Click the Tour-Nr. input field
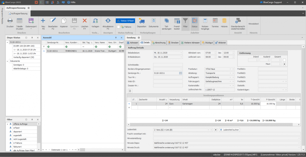 point(168,77)
